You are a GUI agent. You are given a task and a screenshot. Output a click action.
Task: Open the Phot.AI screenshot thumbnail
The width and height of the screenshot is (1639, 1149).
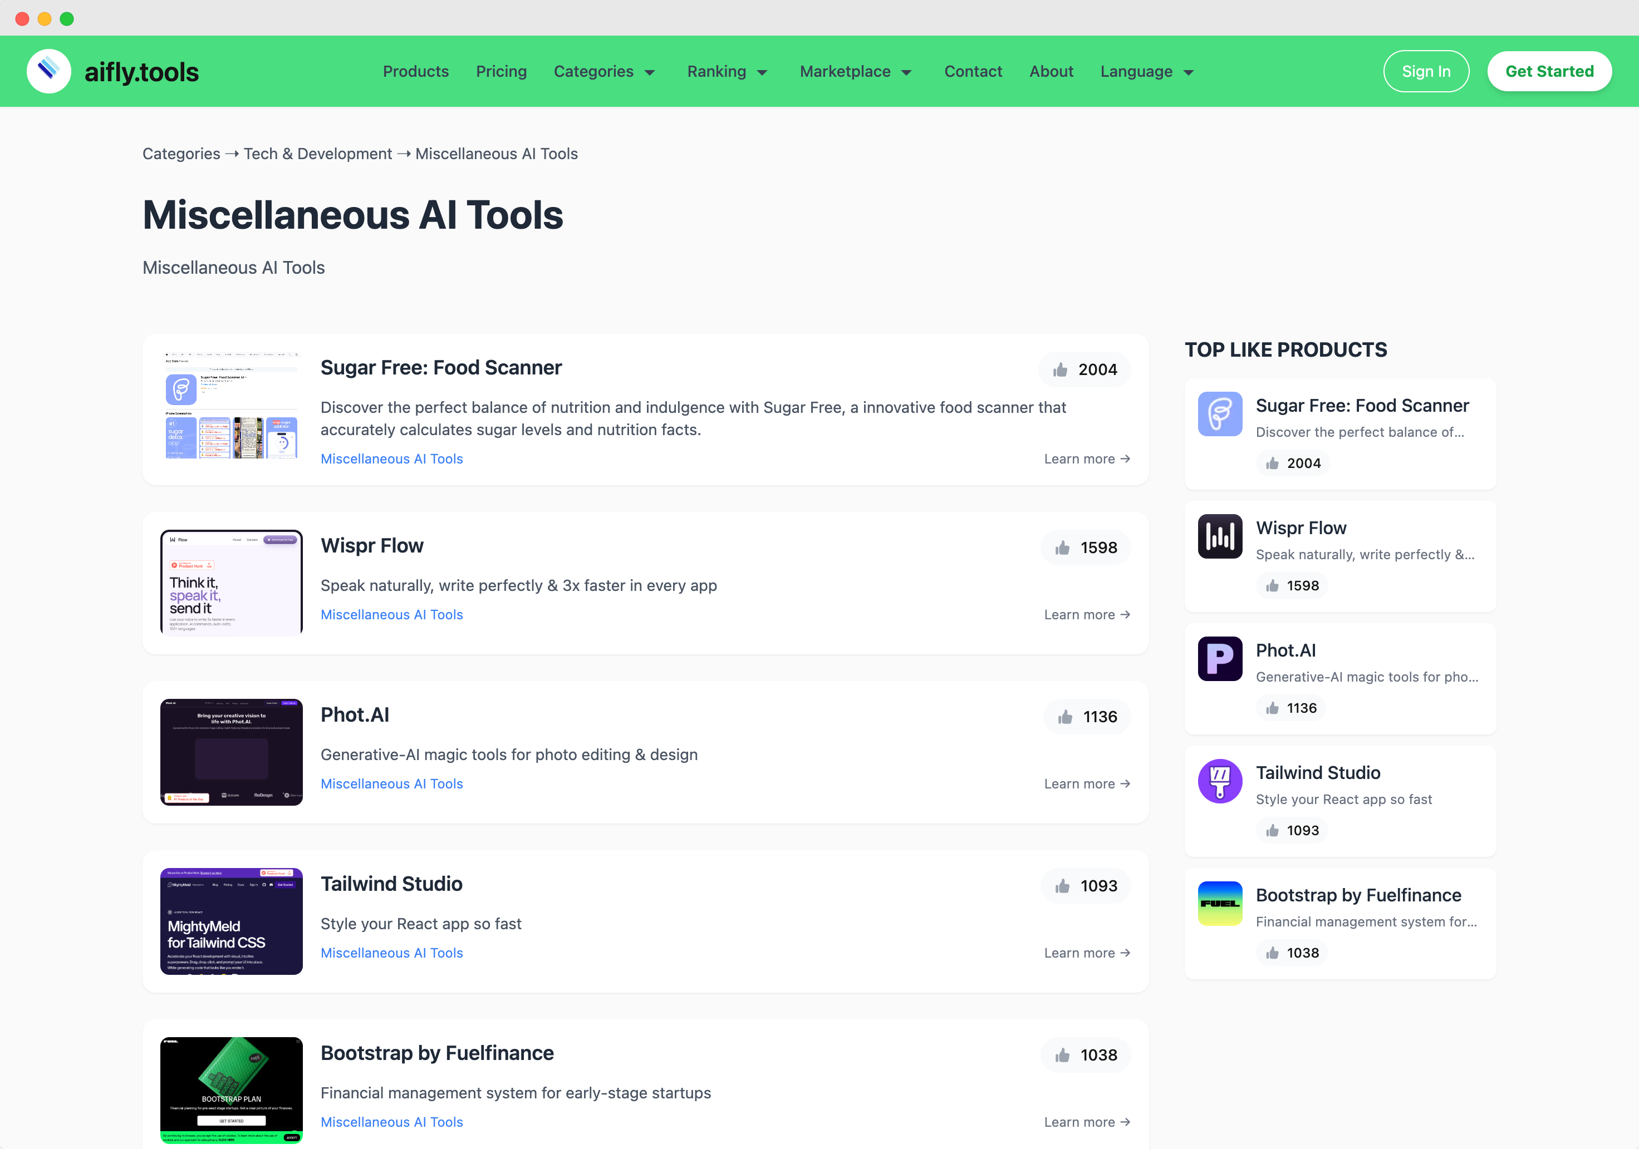click(x=231, y=752)
